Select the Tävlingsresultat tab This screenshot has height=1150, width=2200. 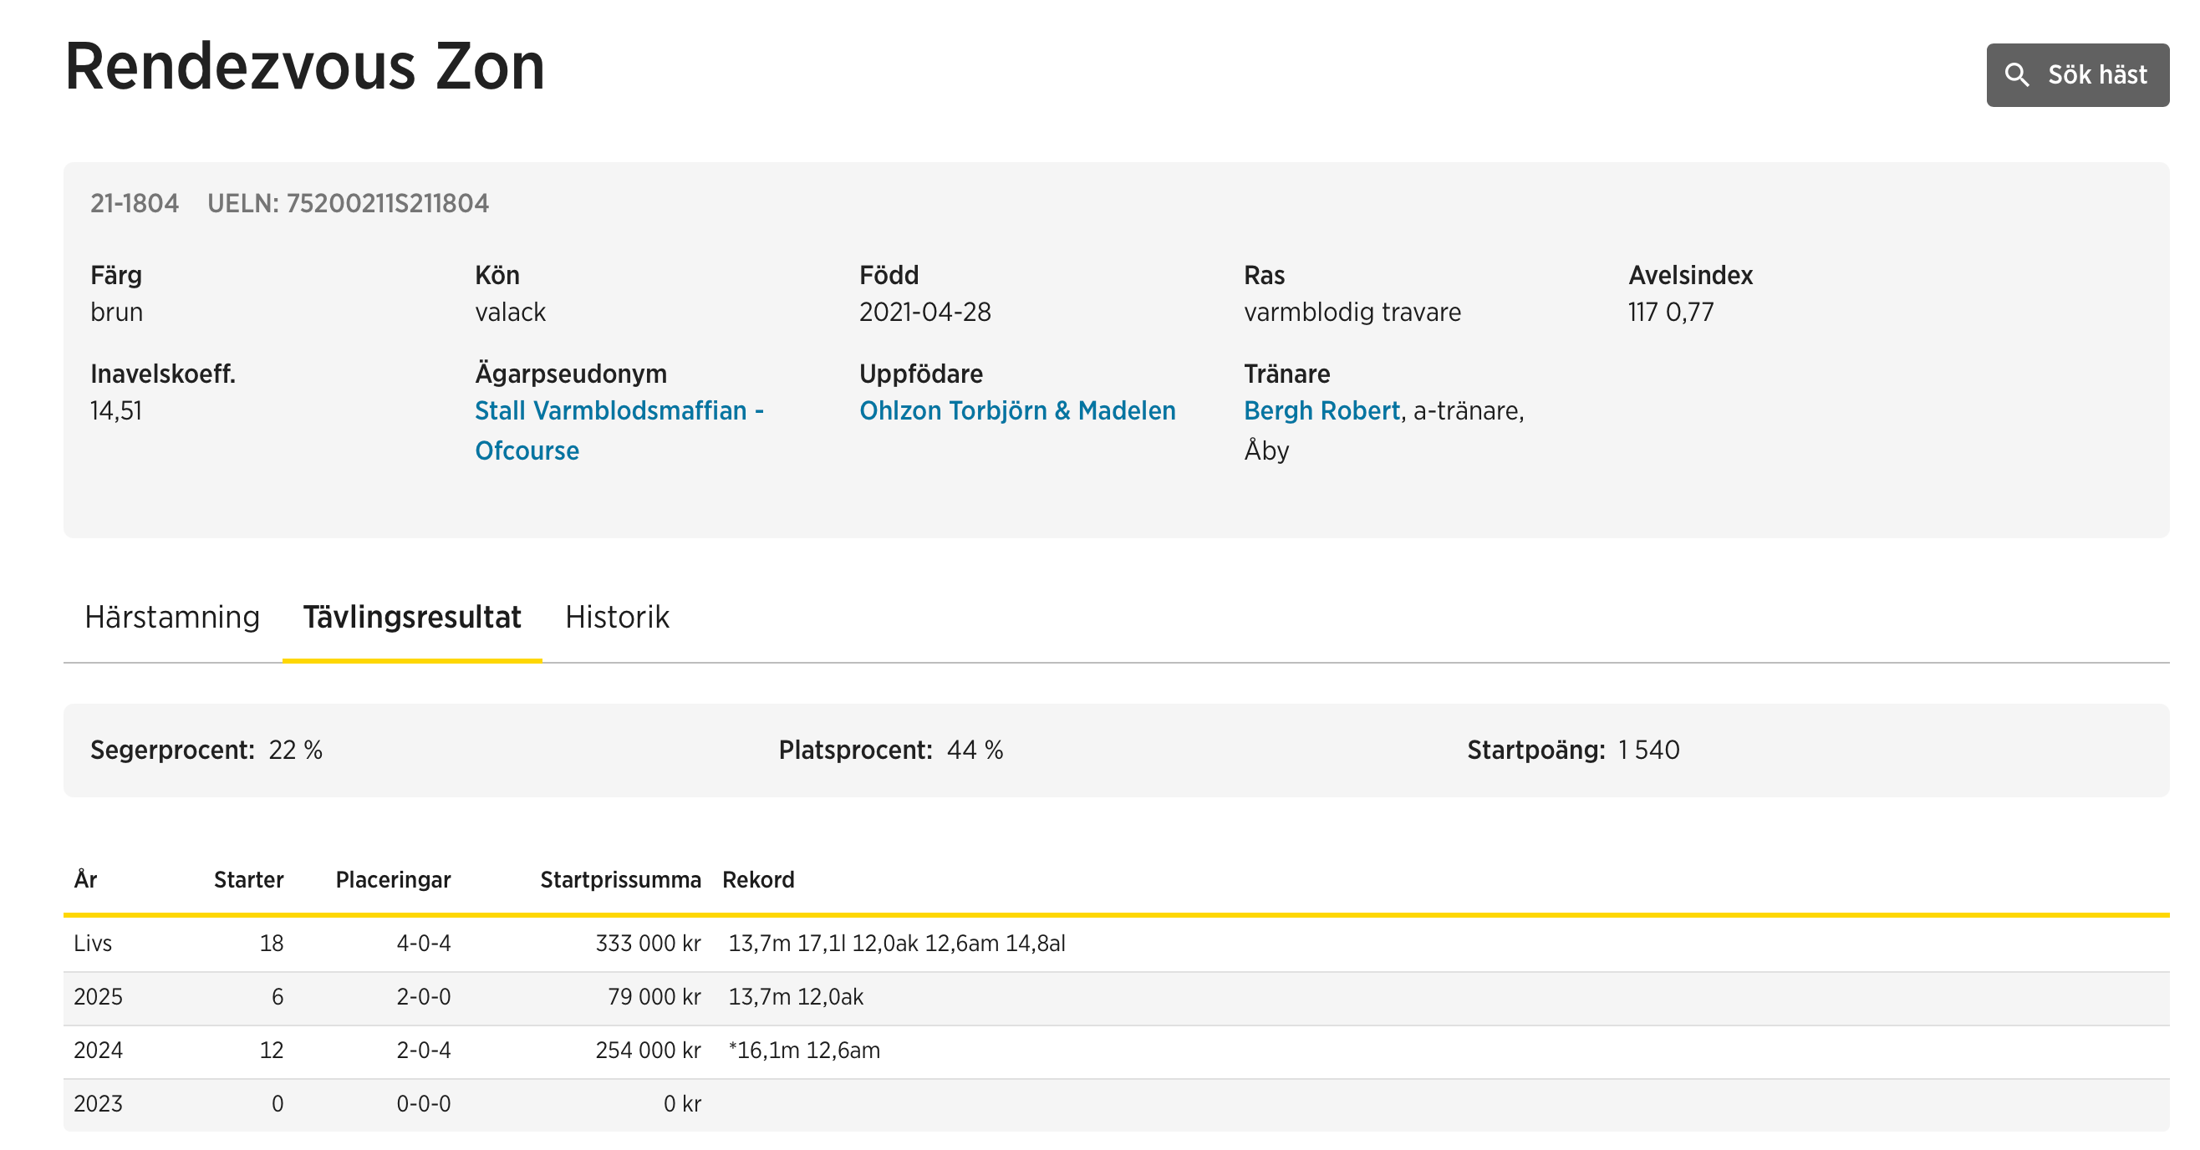[x=411, y=617]
